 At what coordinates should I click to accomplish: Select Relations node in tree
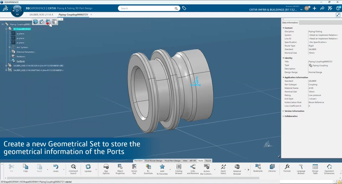21,57
